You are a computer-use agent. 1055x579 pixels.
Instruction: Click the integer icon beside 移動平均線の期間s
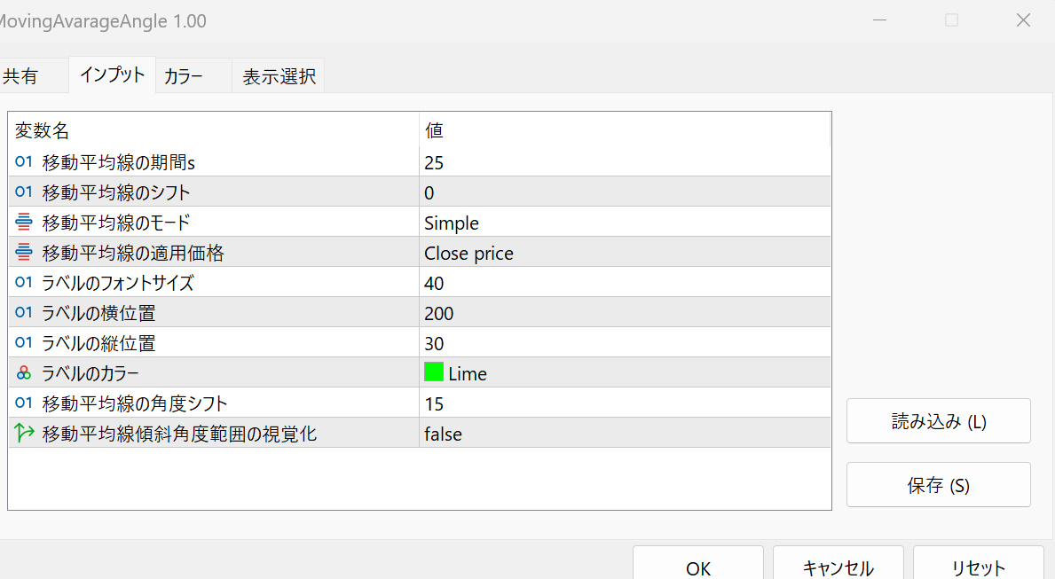[x=24, y=162]
